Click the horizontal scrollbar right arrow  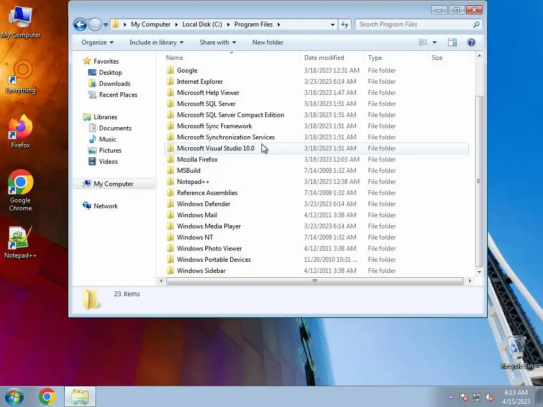pos(470,281)
